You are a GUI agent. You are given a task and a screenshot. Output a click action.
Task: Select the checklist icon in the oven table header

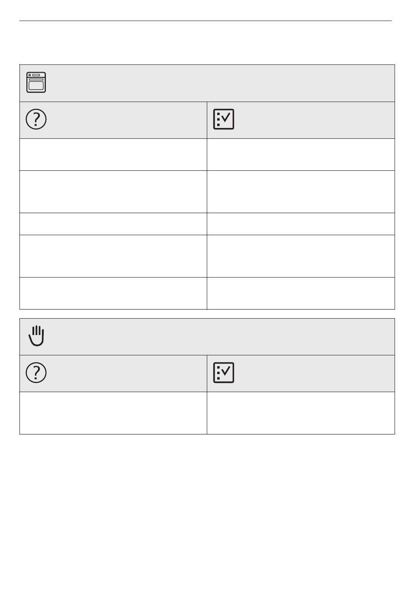[x=224, y=119]
